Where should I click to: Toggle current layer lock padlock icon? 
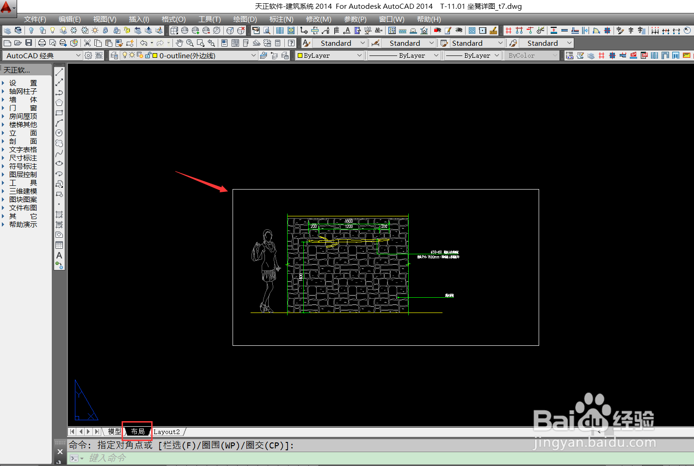(148, 55)
